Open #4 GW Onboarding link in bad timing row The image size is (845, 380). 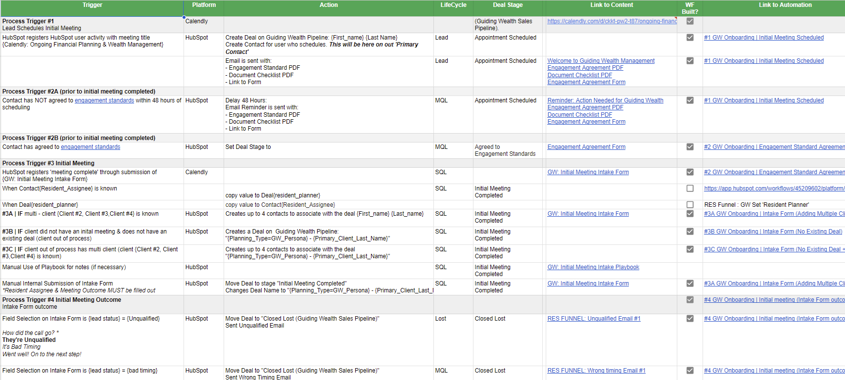click(x=774, y=371)
